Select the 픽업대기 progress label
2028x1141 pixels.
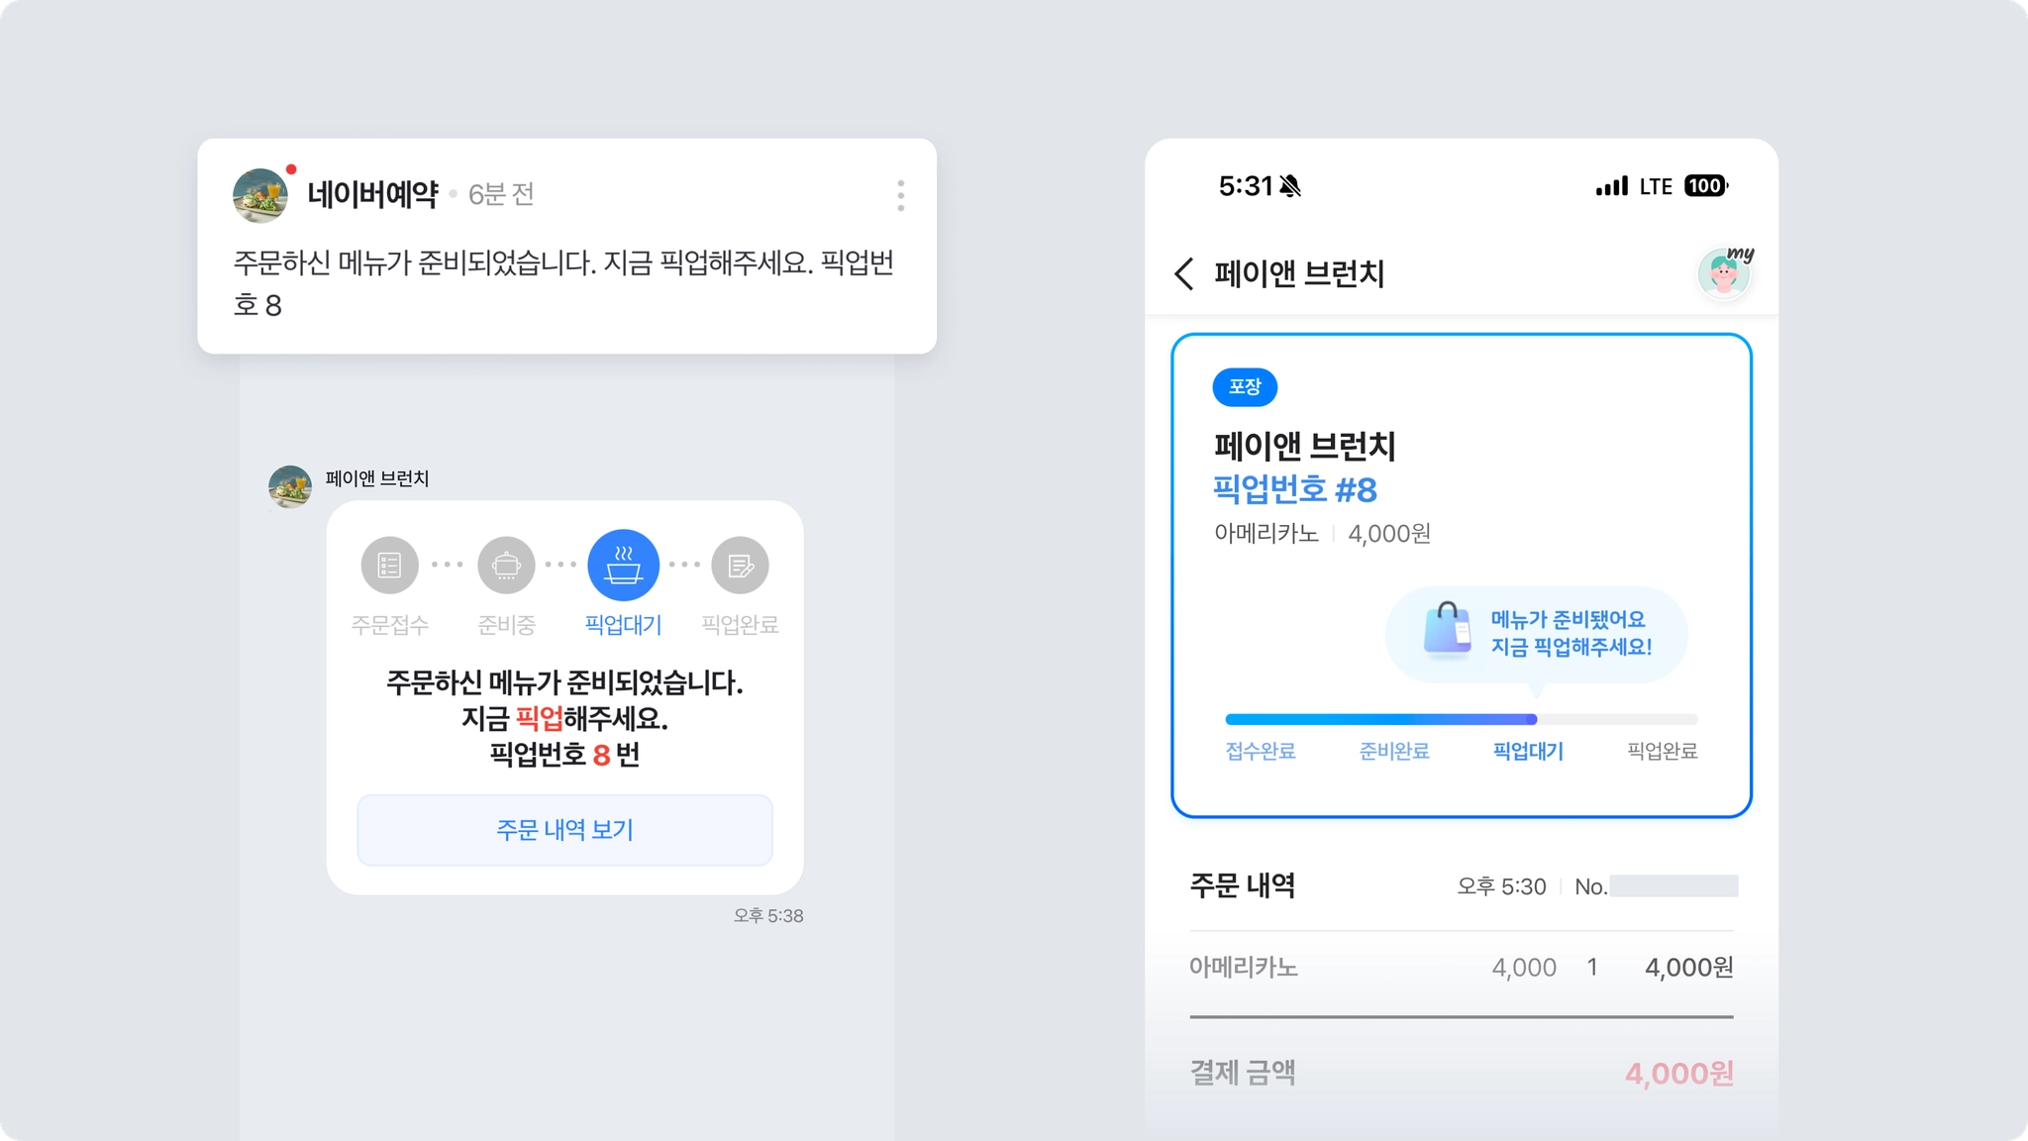click(1528, 751)
